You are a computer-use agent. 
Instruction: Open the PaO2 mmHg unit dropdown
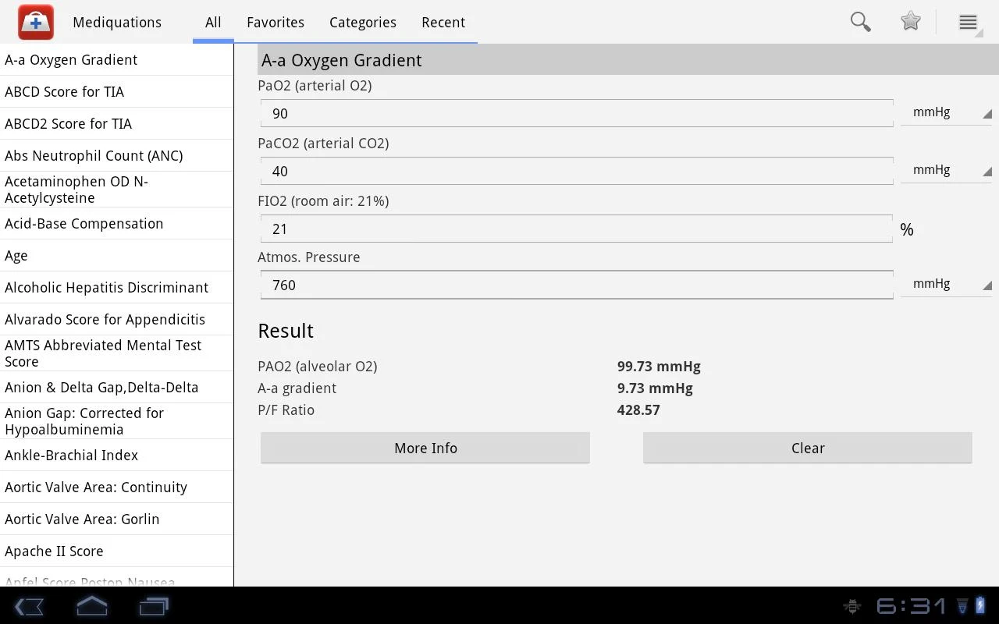(x=946, y=112)
